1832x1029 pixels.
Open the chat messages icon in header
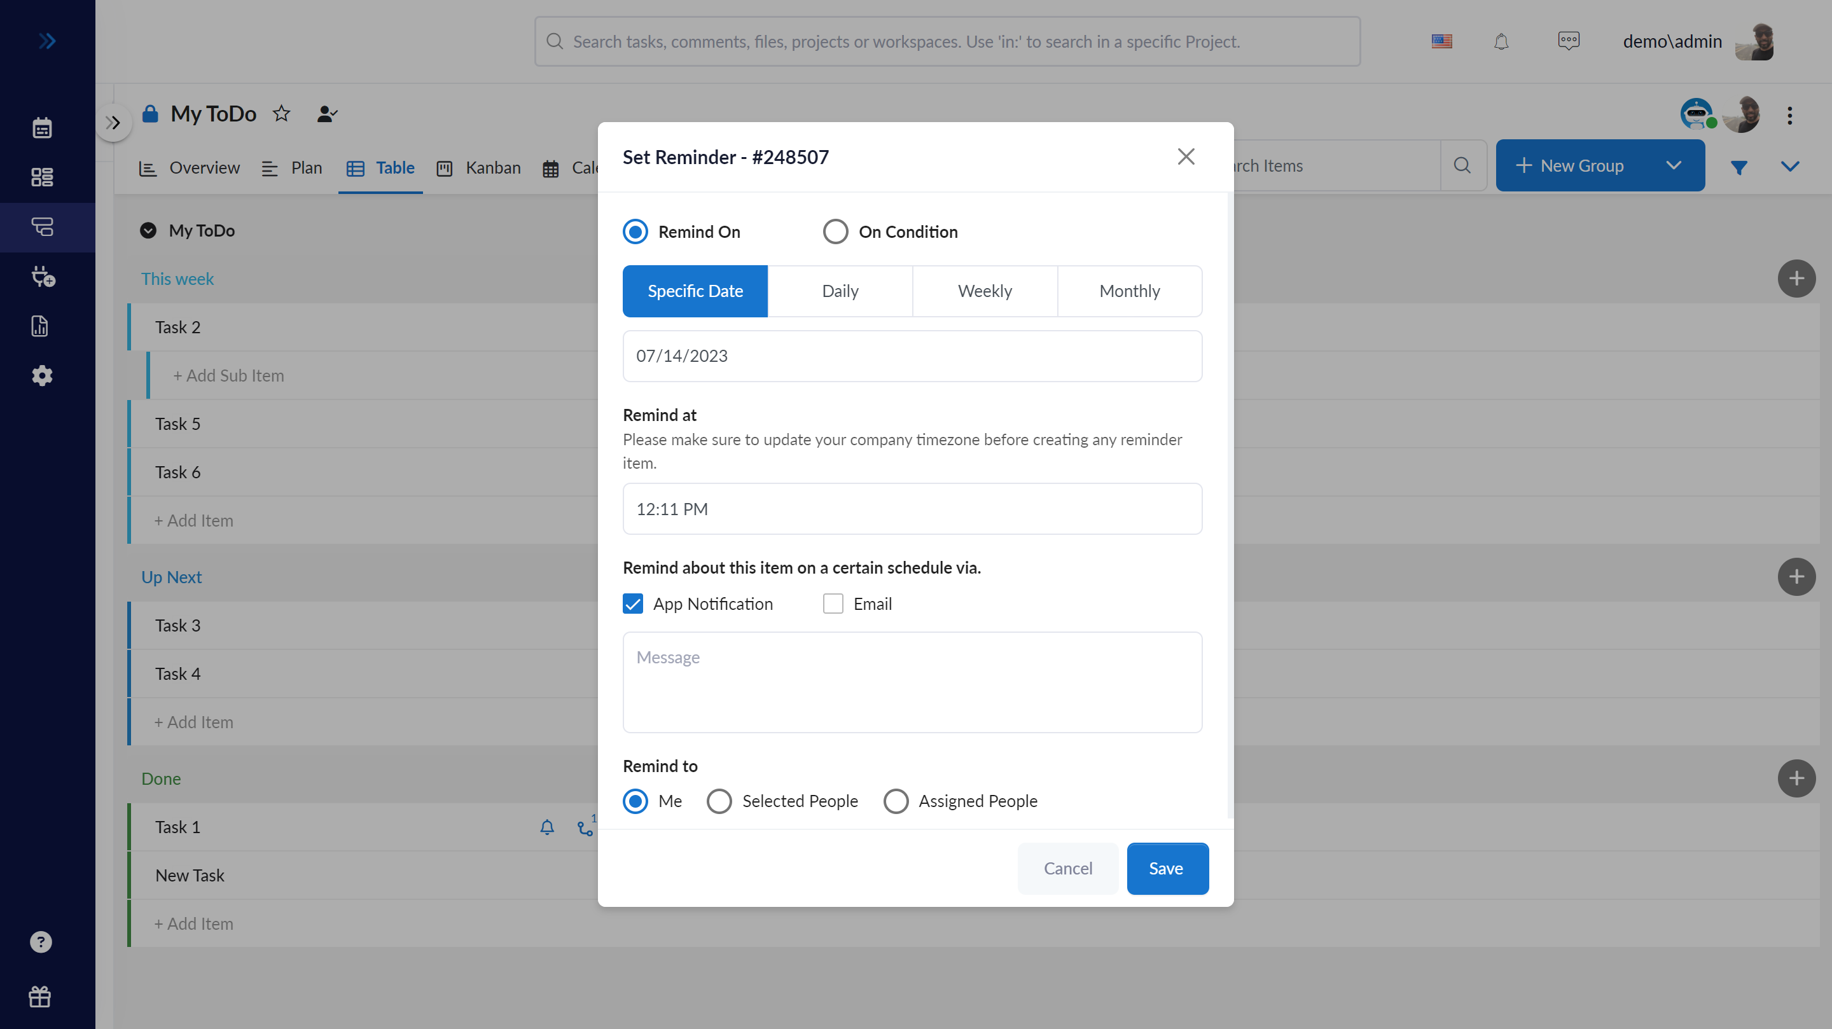point(1568,41)
